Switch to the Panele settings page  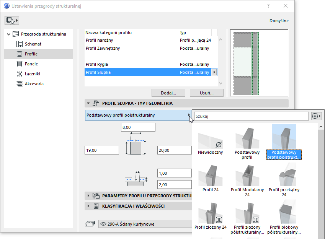[x=31, y=64]
